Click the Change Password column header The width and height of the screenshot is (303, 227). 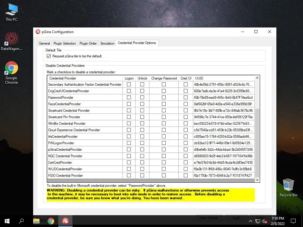tap(164, 78)
